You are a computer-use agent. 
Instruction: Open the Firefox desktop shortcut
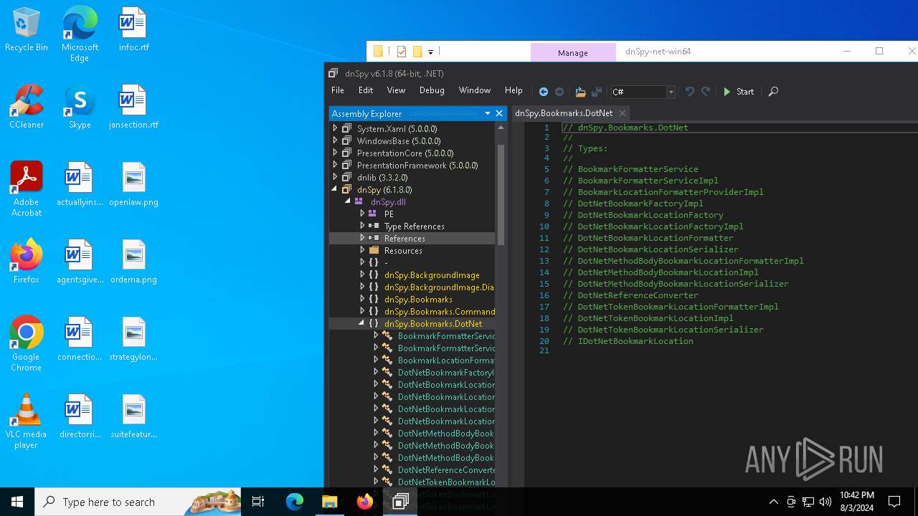pyautogui.click(x=27, y=262)
